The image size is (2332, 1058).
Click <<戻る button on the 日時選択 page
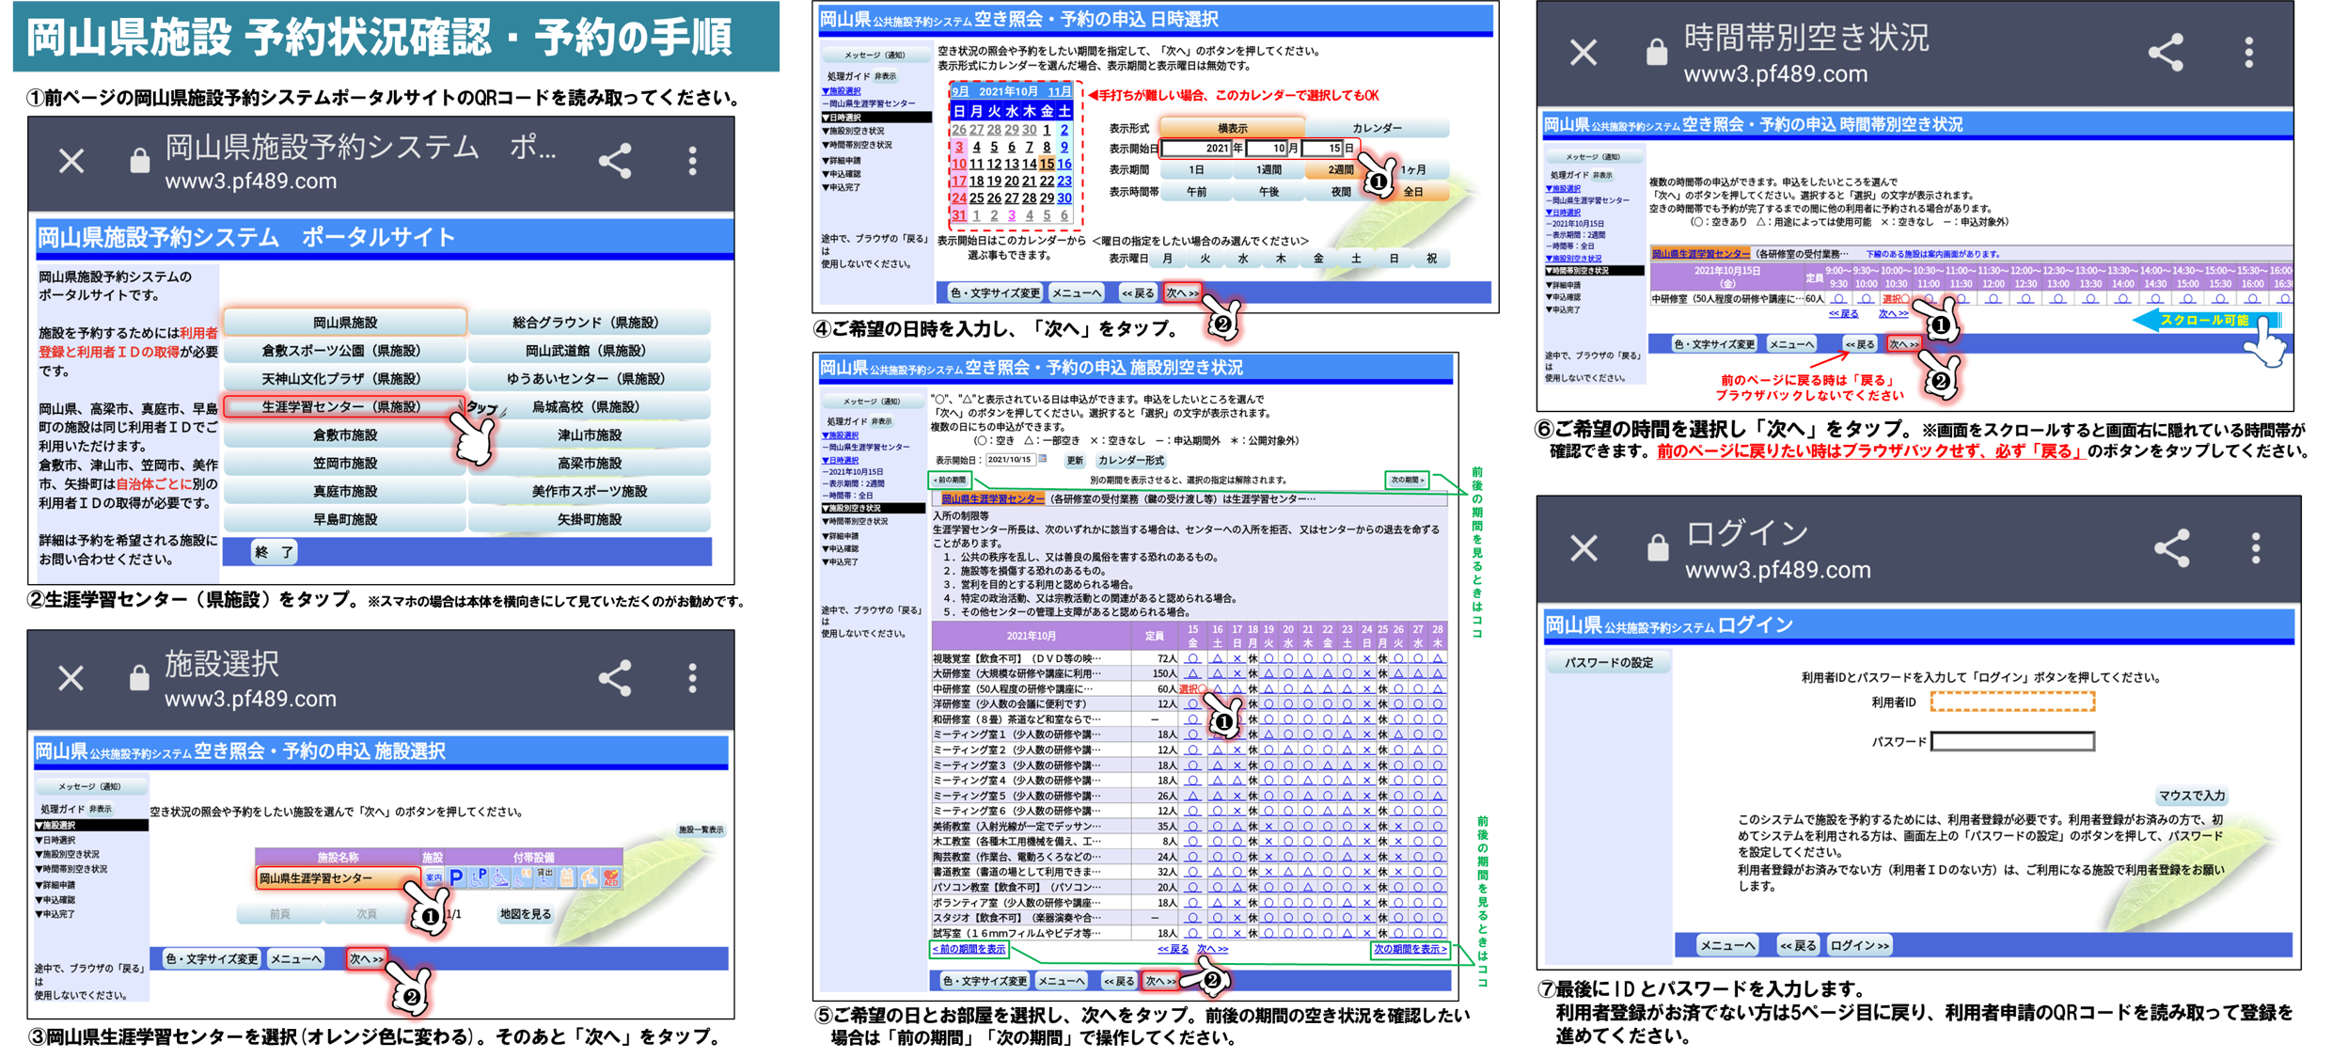tap(1138, 292)
